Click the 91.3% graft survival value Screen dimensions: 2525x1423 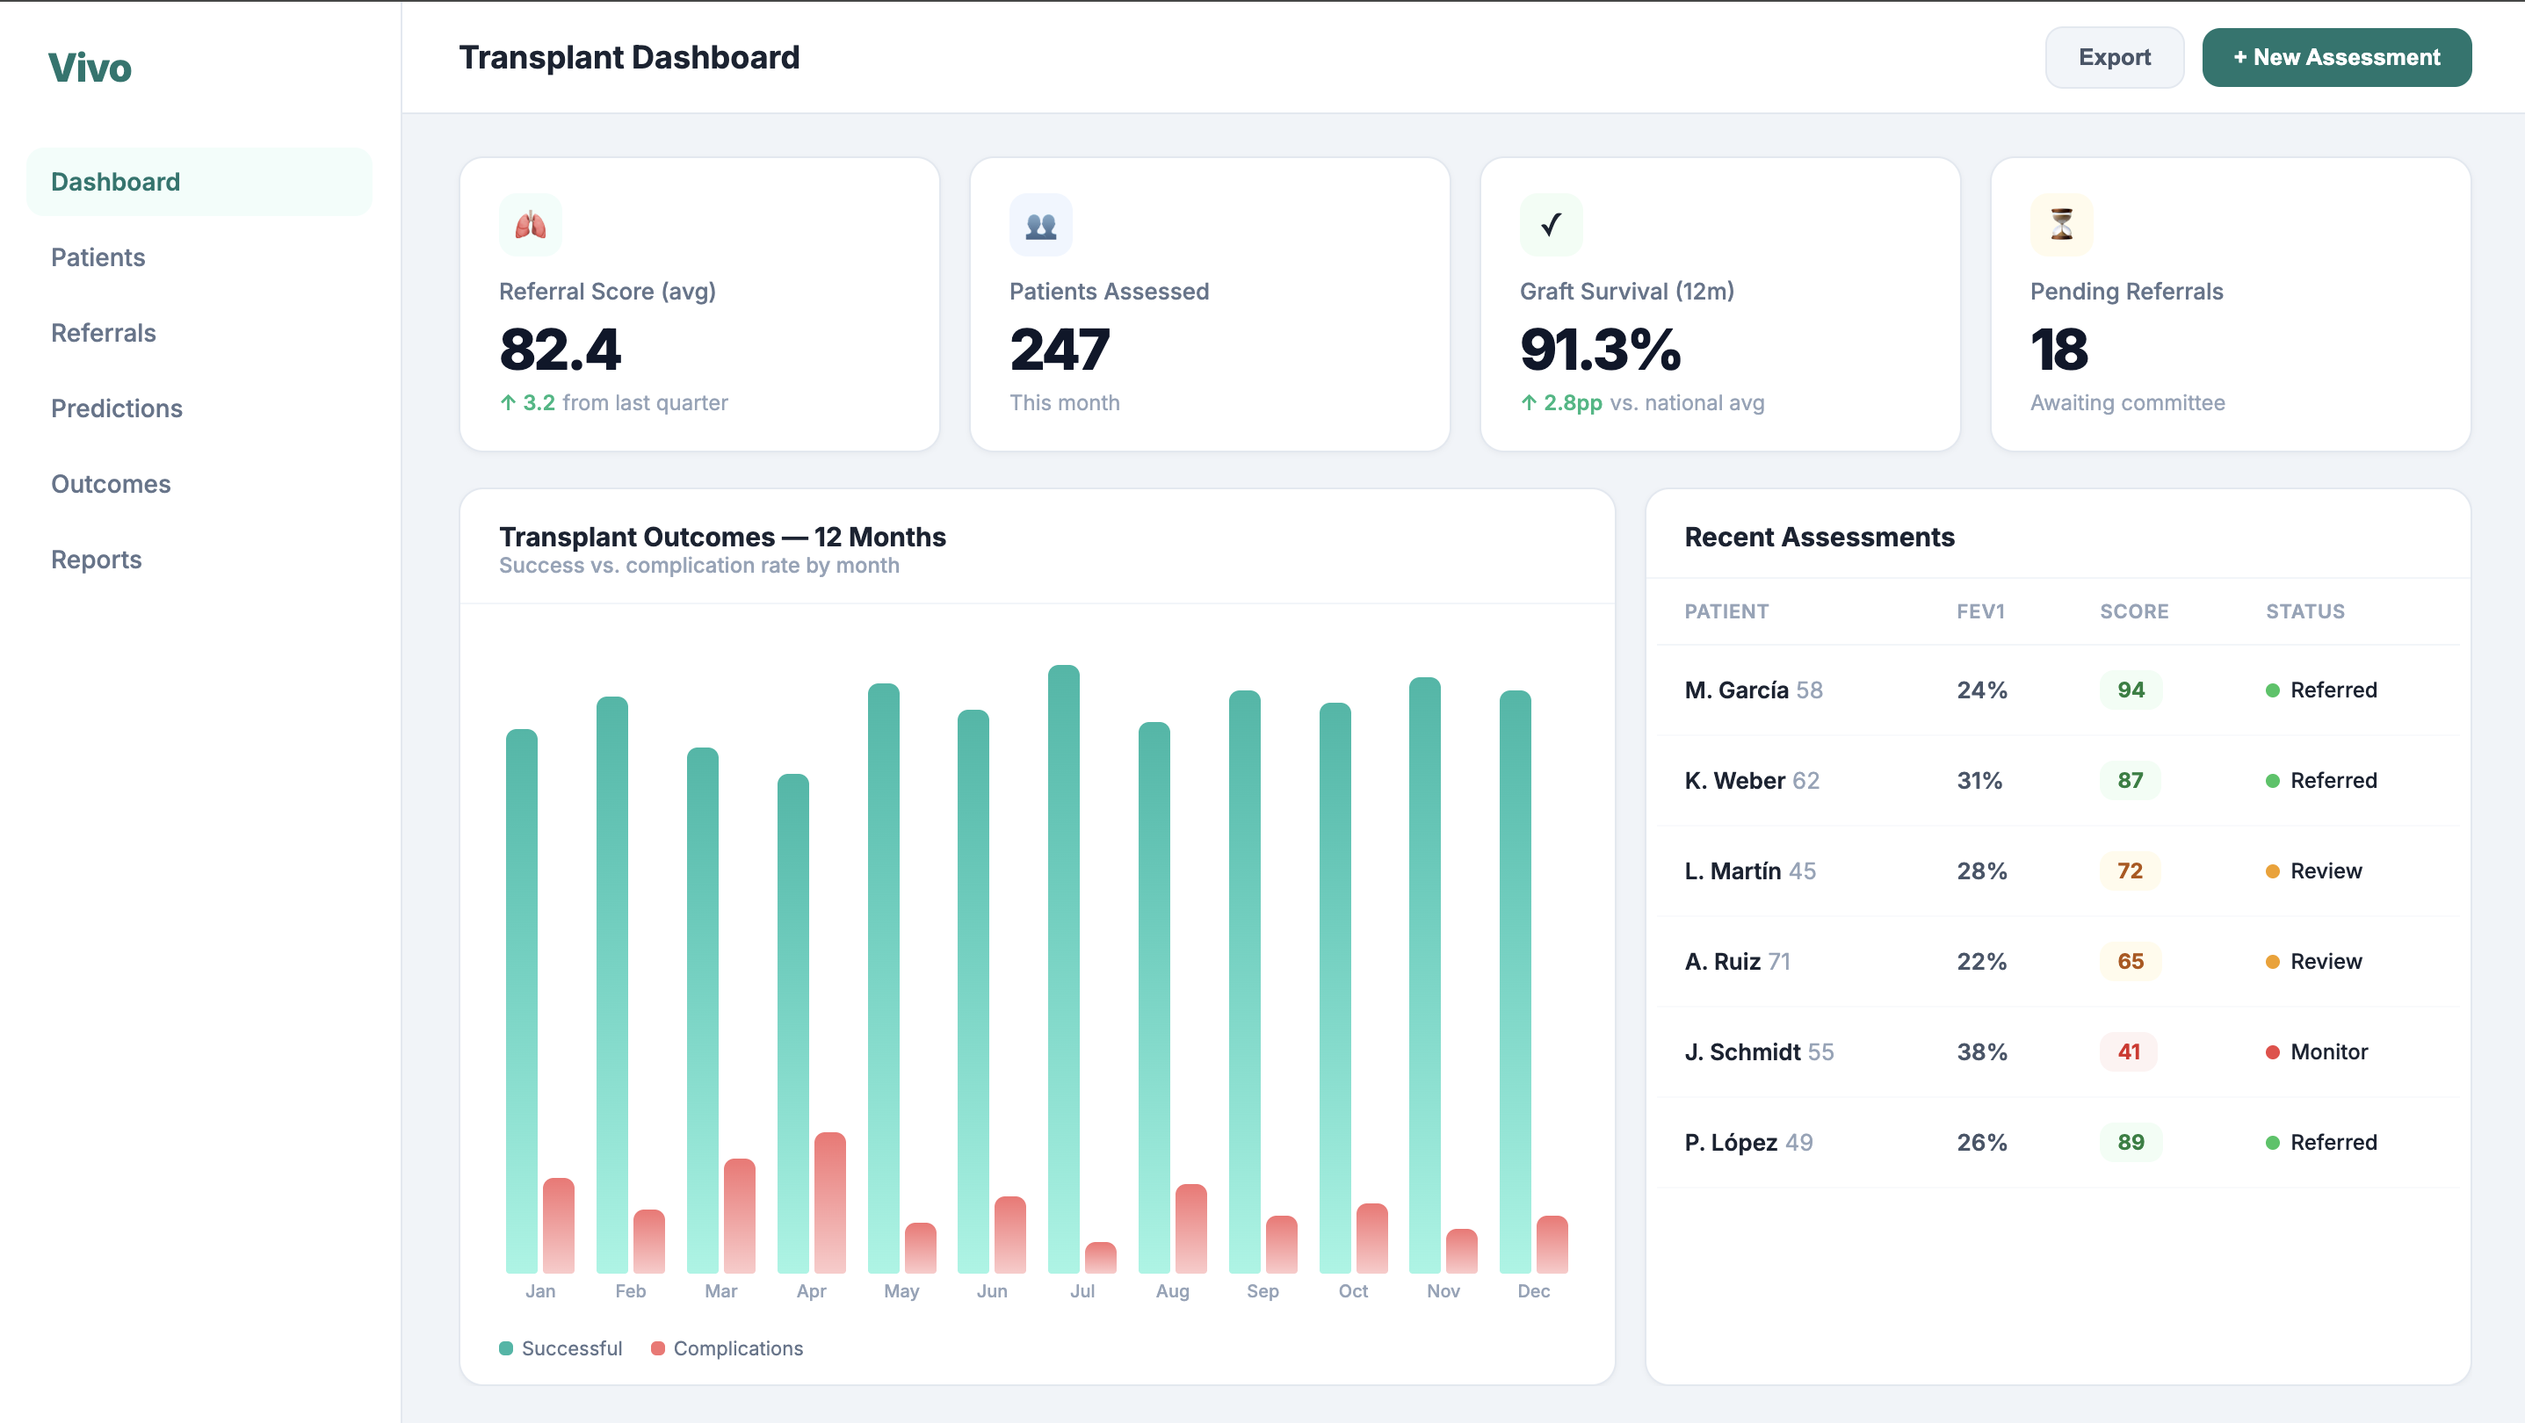[1601, 350]
